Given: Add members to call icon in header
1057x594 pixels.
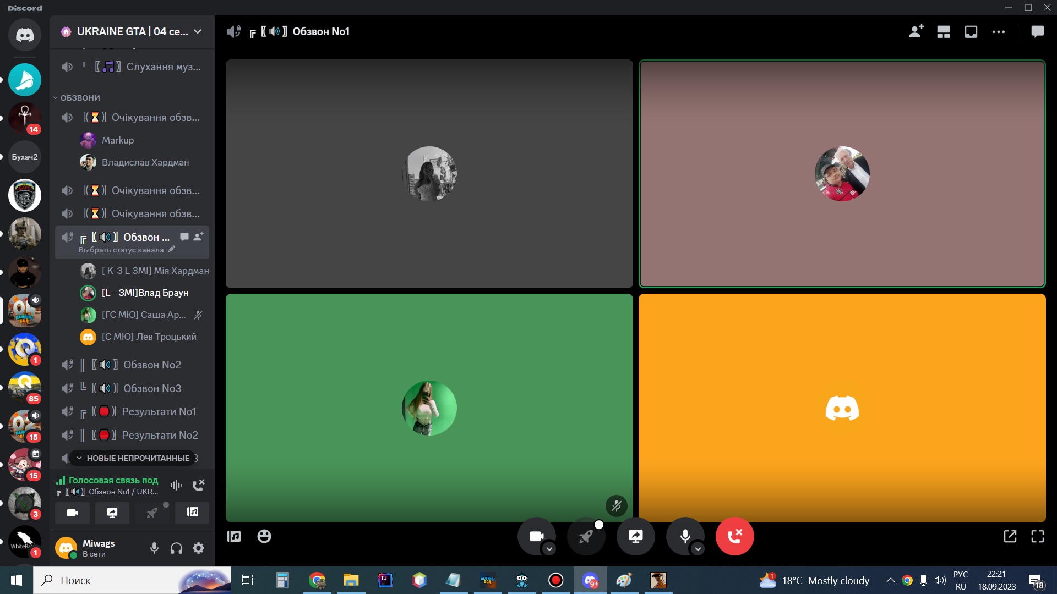Looking at the screenshot, I should click(916, 31).
